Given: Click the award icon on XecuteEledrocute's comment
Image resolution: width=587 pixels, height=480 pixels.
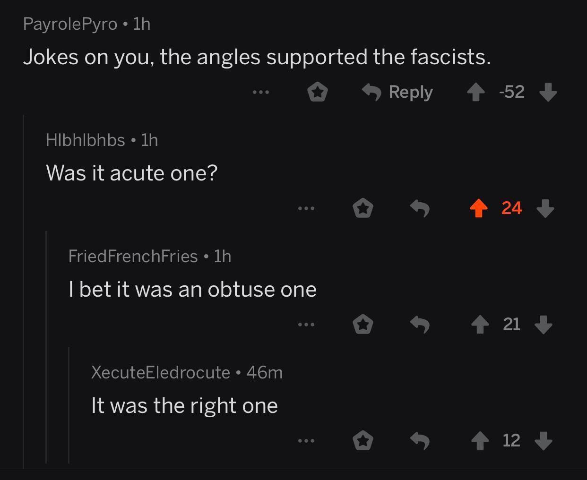Looking at the screenshot, I should 363,440.
